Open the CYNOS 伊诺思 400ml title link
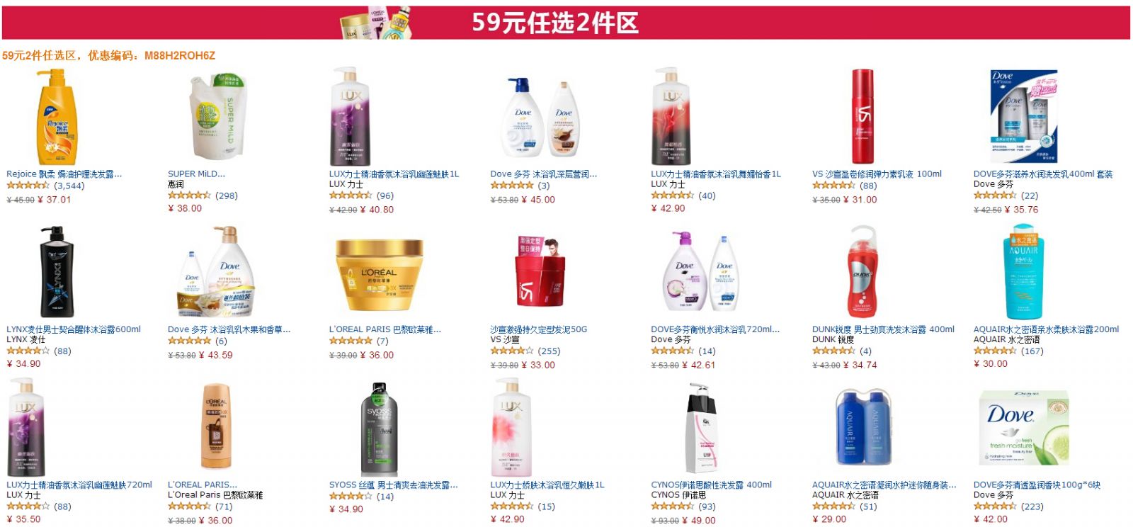The image size is (1133, 527). 712,485
